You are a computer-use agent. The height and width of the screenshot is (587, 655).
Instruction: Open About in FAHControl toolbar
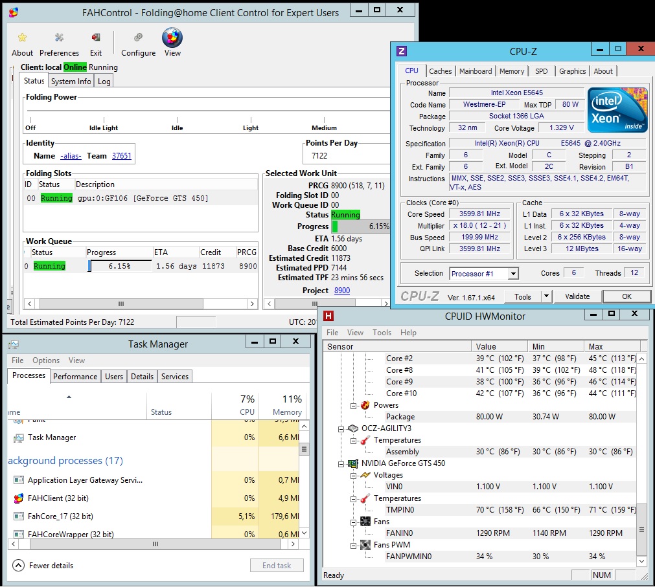coord(22,44)
